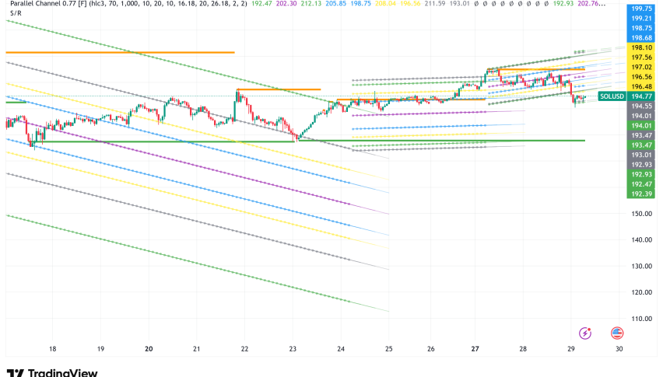Click date 20 on the time axis

(149, 350)
